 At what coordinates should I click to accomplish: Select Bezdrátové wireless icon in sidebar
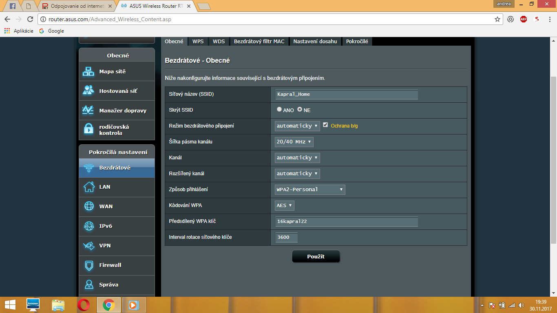88,168
